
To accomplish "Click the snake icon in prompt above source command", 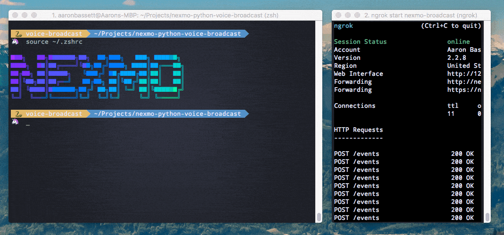I will click(18, 33).
